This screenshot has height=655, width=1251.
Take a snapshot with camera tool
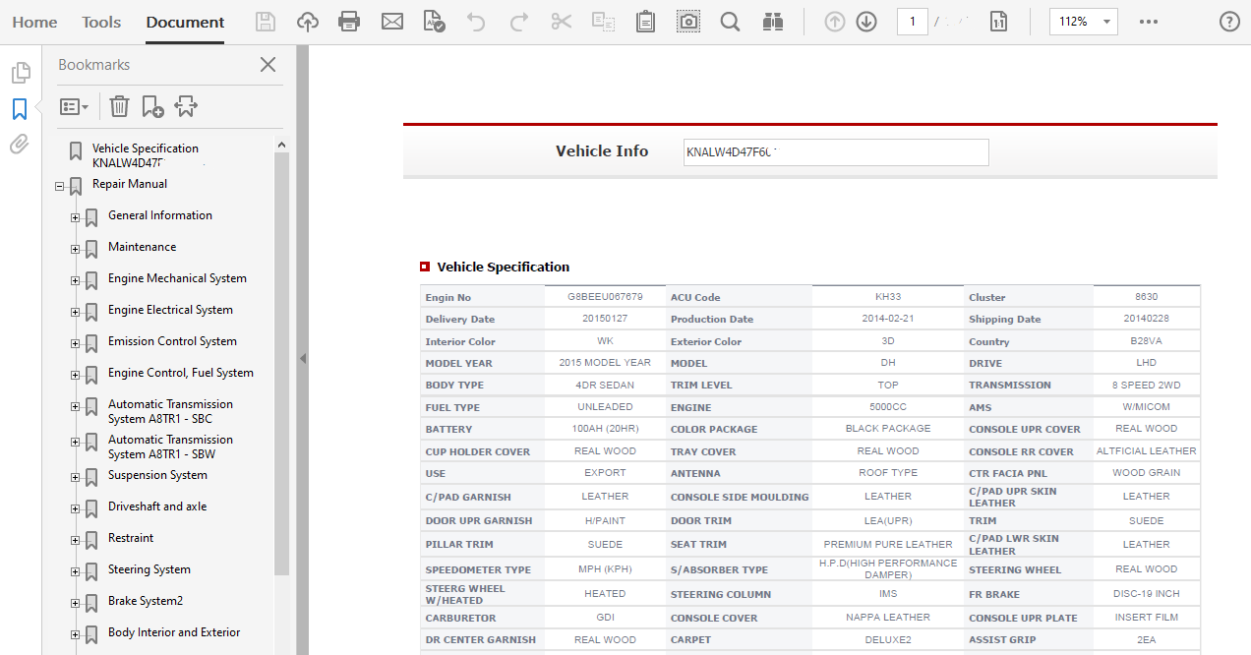click(x=688, y=22)
